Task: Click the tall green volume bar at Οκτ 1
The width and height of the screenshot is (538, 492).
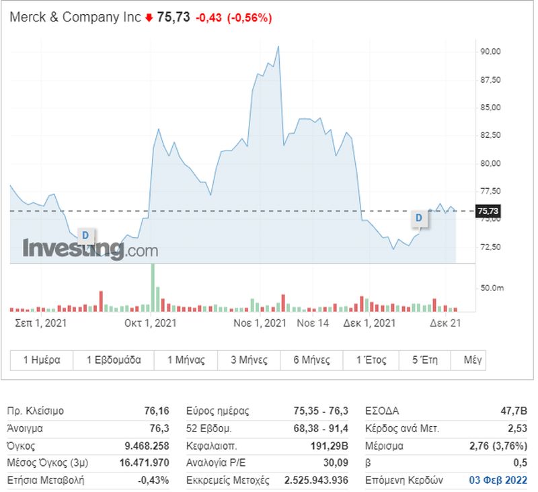Action: [153, 287]
